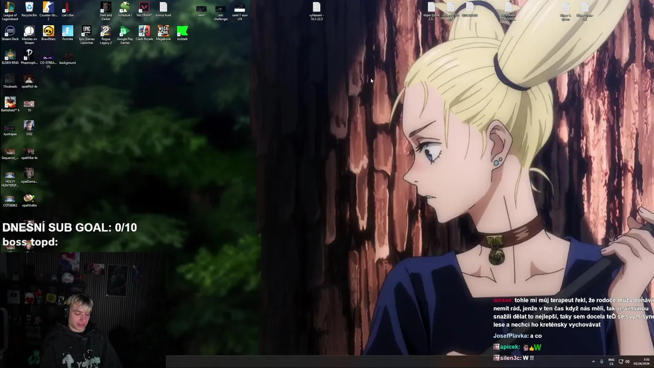Image resolution: width=654 pixels, height=368 pixels.
Task: Select the vyhlaseni 16.3-22.3 text file
Action: click(x=316, y=11)
